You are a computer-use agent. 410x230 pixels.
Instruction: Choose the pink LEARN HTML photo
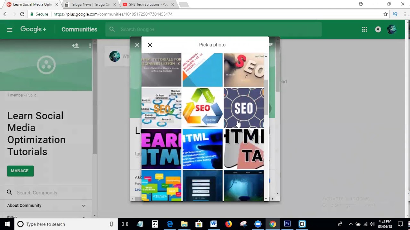161,149
